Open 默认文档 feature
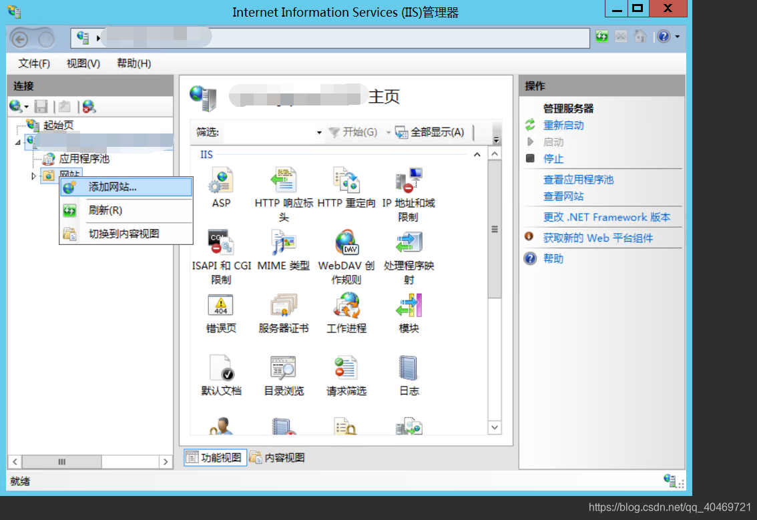757x520 pixels. [x=221, y=376]
